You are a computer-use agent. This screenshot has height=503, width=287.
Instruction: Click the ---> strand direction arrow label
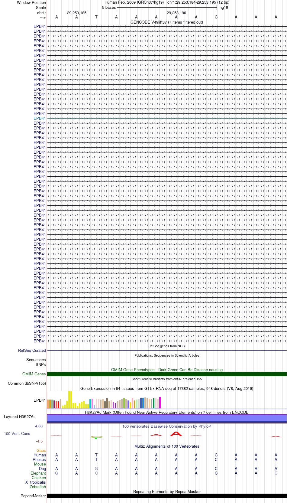point(43,18)
